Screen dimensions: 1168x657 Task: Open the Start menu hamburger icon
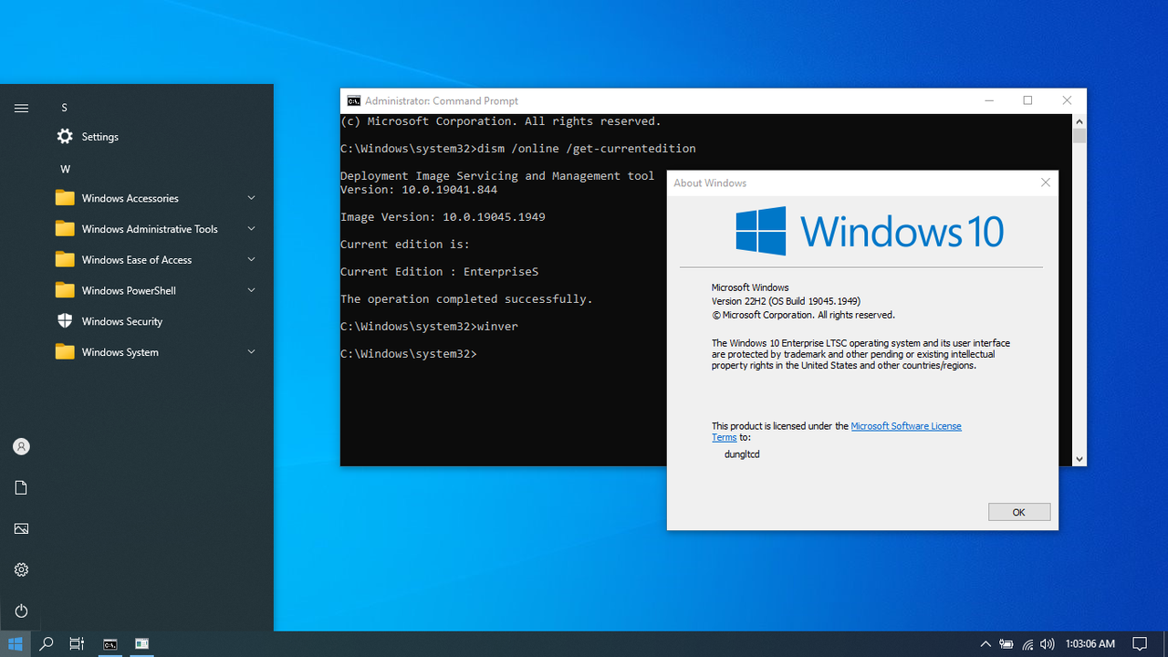coord(21,108)
